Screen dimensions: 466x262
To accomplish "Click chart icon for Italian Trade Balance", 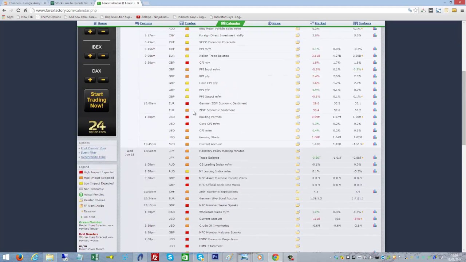I will [x=375, y=56].
